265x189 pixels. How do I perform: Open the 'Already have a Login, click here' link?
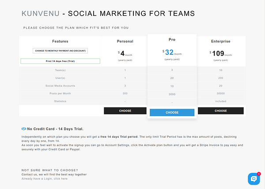[45, 179]
